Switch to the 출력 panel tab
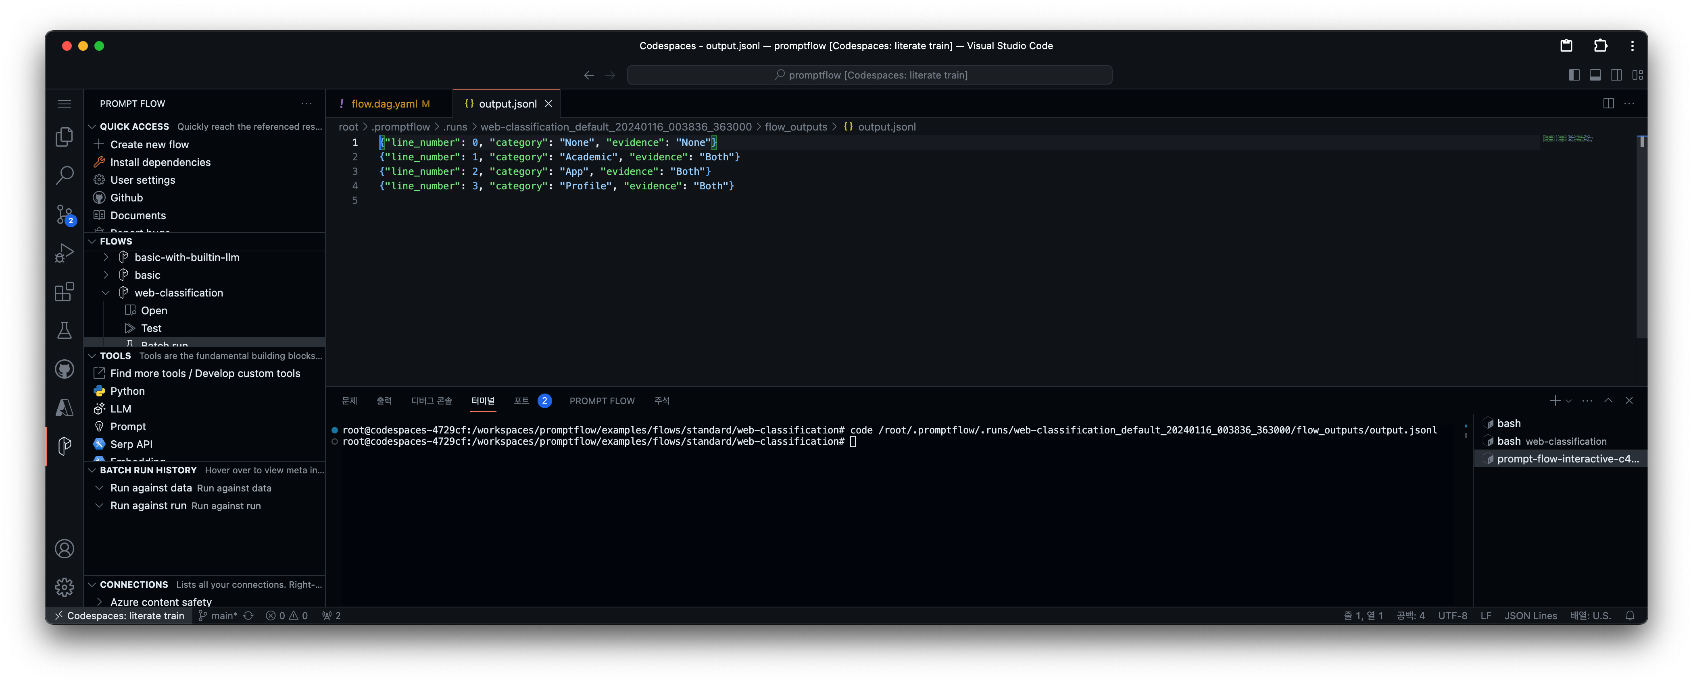This screenshot has height=684, width=1693. coord(384,400)
